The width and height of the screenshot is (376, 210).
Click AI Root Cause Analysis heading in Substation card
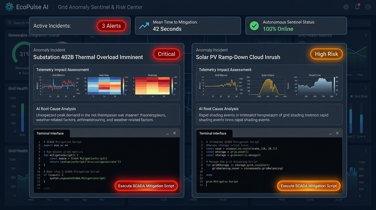tap(56, 109)
